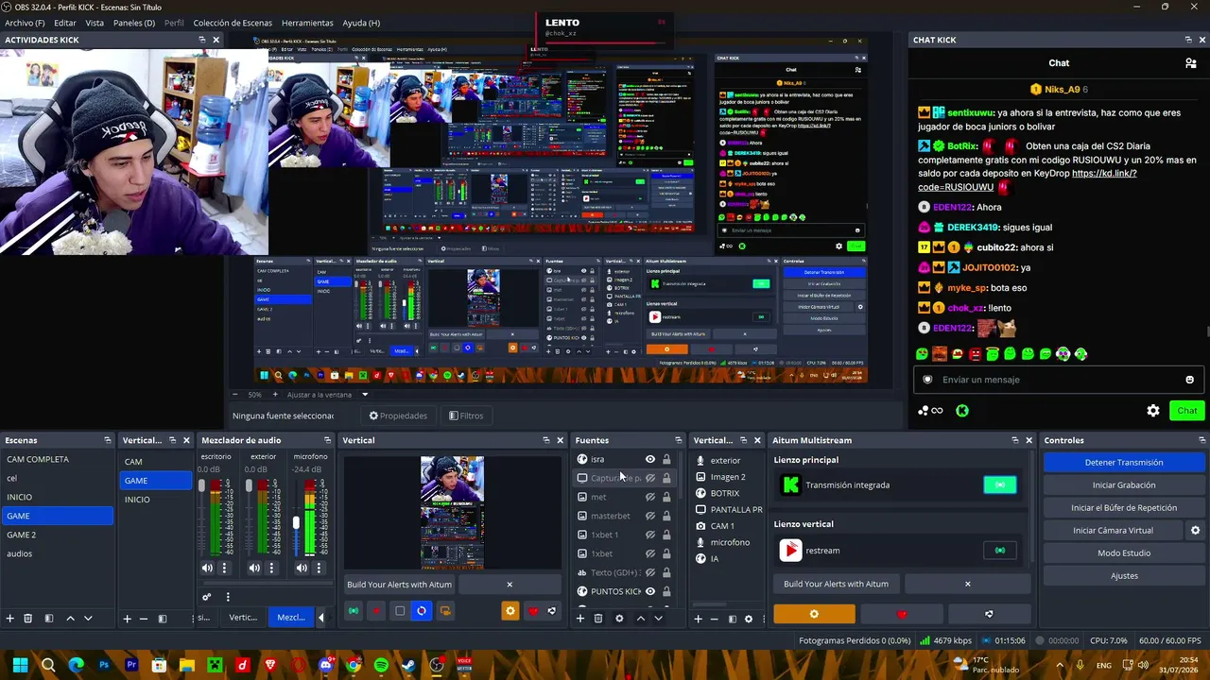
Task: Float the Chat Kick dock panel
Action: coord(1188,40)
